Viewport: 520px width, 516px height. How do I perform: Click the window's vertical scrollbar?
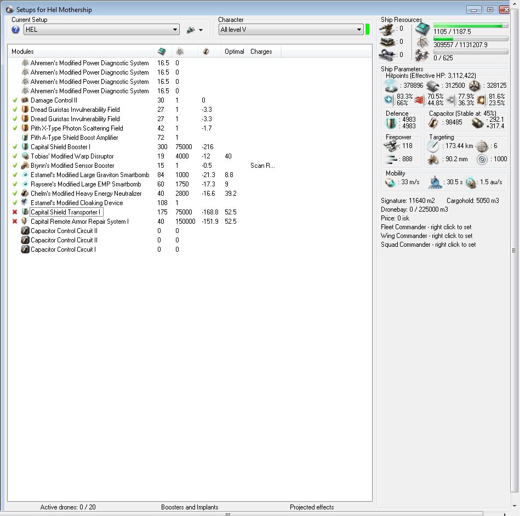[x=515, y=251]
